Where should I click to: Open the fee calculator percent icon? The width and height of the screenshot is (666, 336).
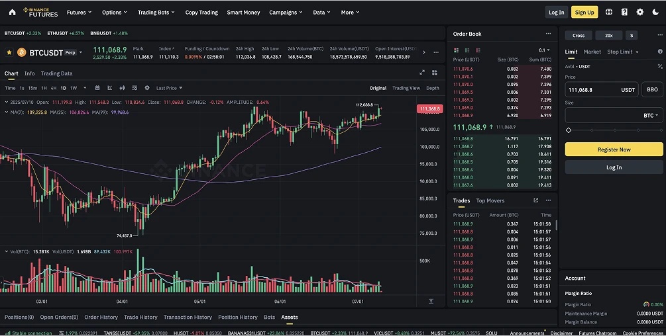tap(660, 66)
